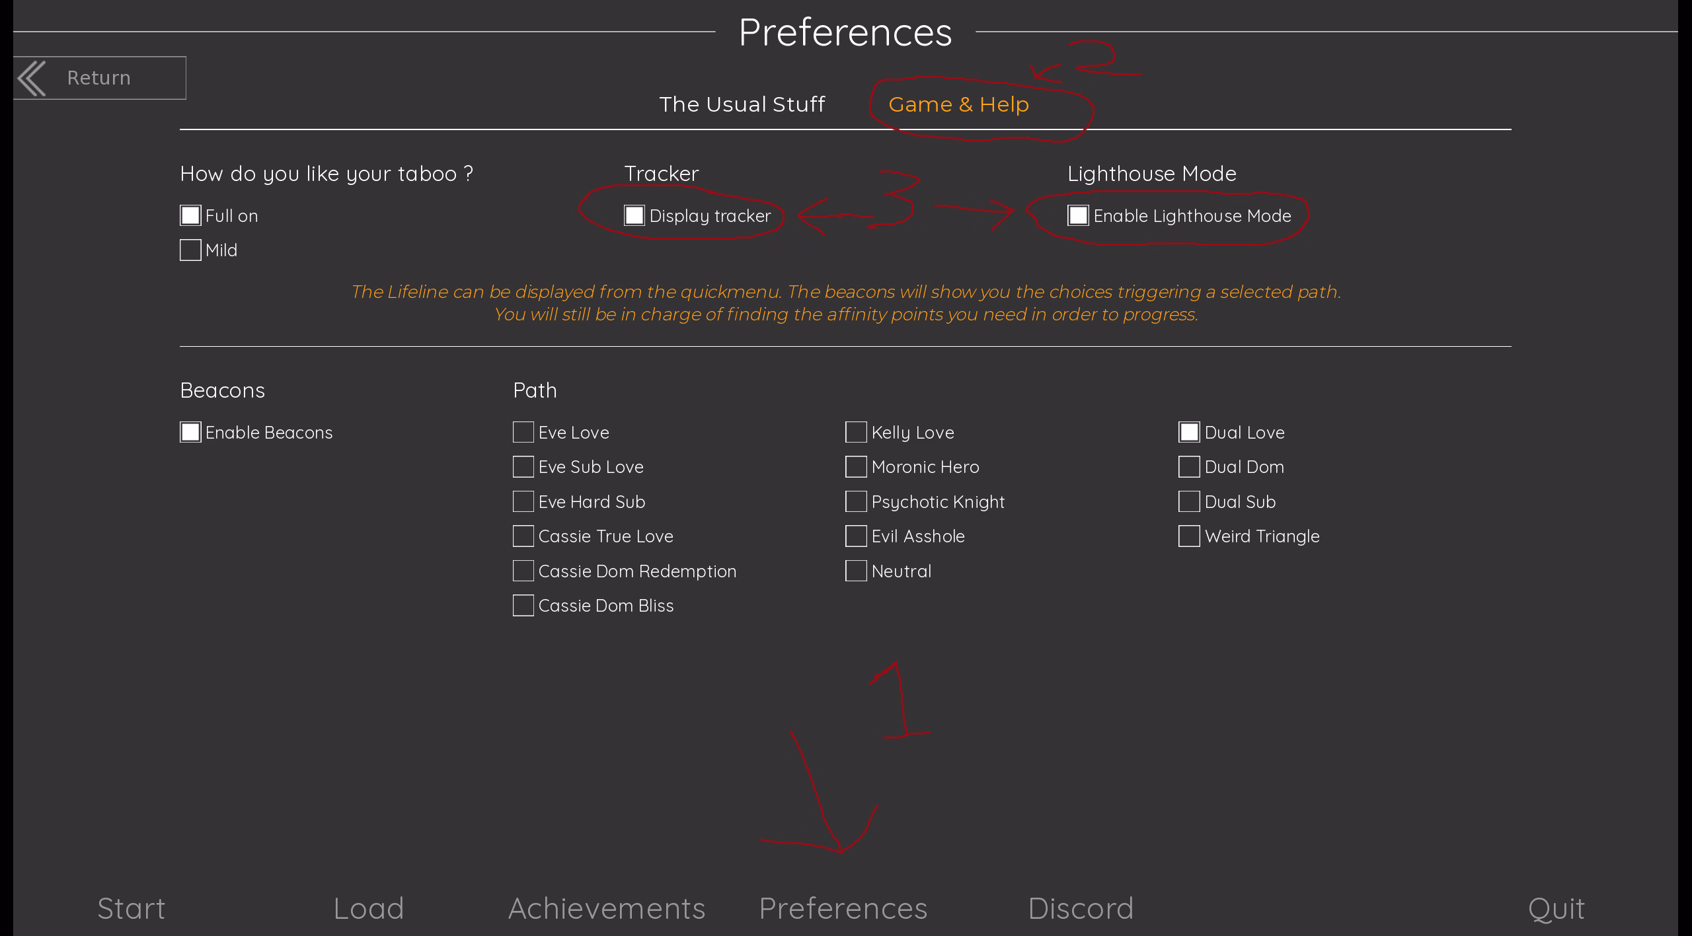The image size is (1692, 936).
Task: Disable the Enable Beacons checkbox
Action: point(190,432)
